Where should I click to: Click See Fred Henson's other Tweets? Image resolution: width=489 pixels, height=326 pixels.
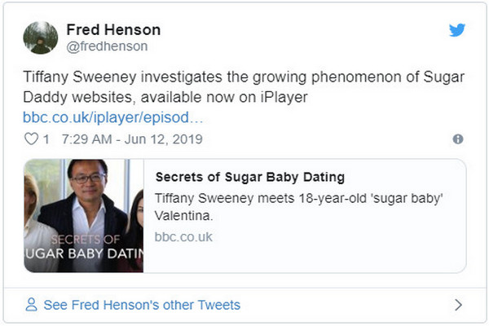point(142,305)
